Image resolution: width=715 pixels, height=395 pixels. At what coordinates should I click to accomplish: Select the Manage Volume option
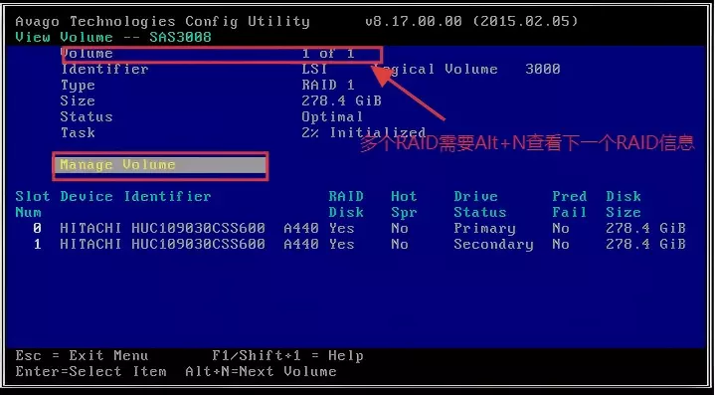click(x=160, y=166)
